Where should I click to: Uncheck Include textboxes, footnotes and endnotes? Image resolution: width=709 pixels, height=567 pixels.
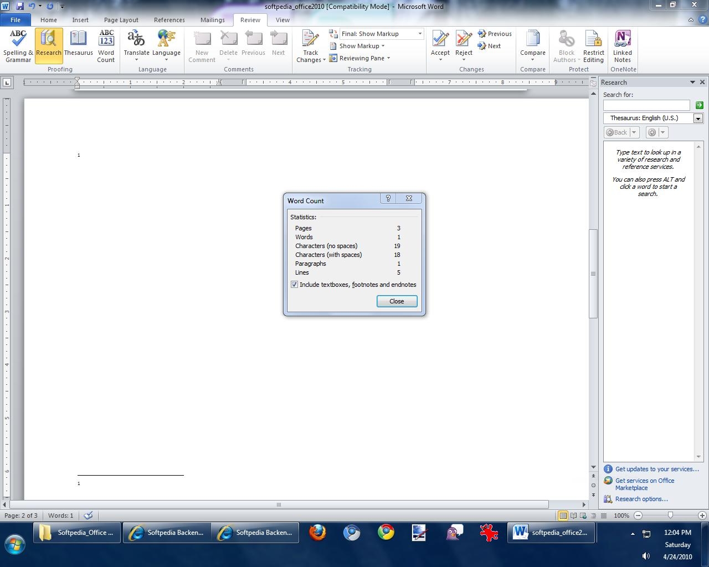pos(294,285)
